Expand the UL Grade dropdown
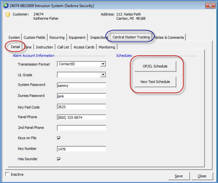The image size is (218, 183). point(103,75)
